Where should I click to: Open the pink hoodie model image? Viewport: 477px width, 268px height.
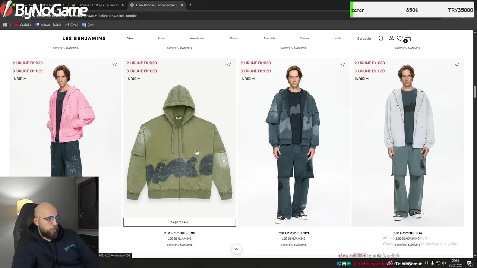point(65,117)
